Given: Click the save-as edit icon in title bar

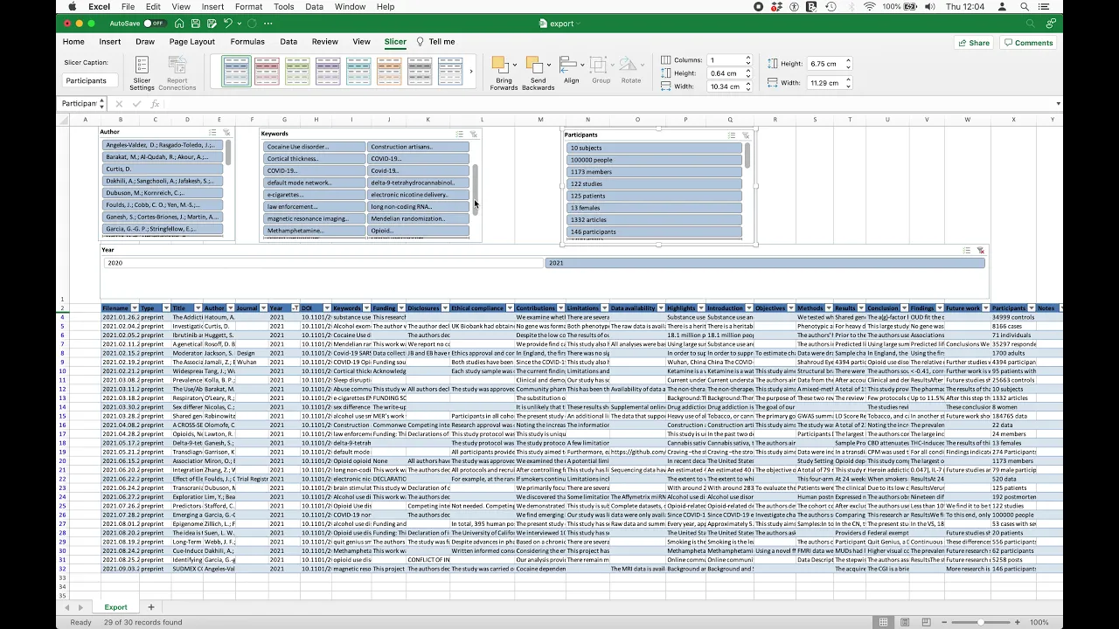Looking at the screenshot, I should (211, 24).
